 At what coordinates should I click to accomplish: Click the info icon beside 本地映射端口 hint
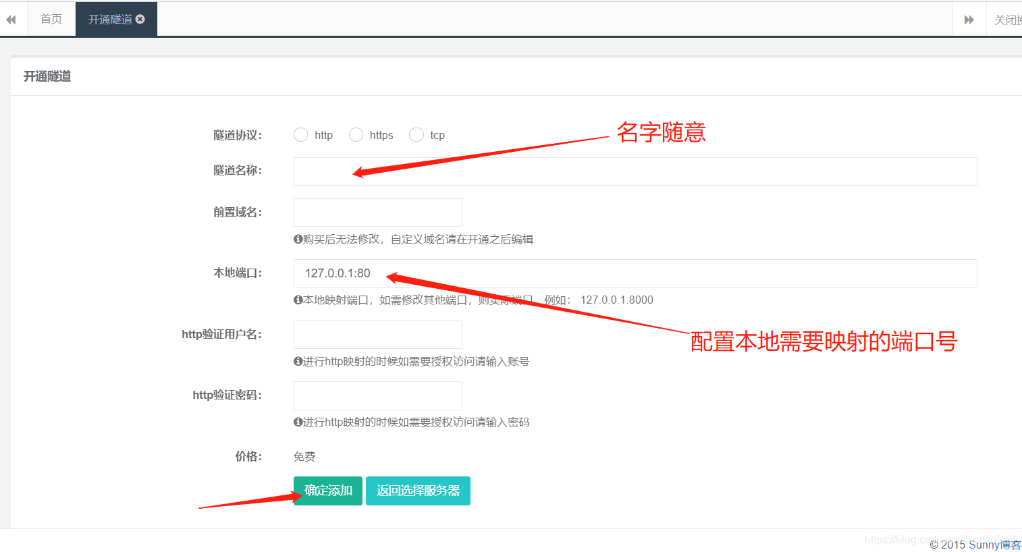(298, 300)
